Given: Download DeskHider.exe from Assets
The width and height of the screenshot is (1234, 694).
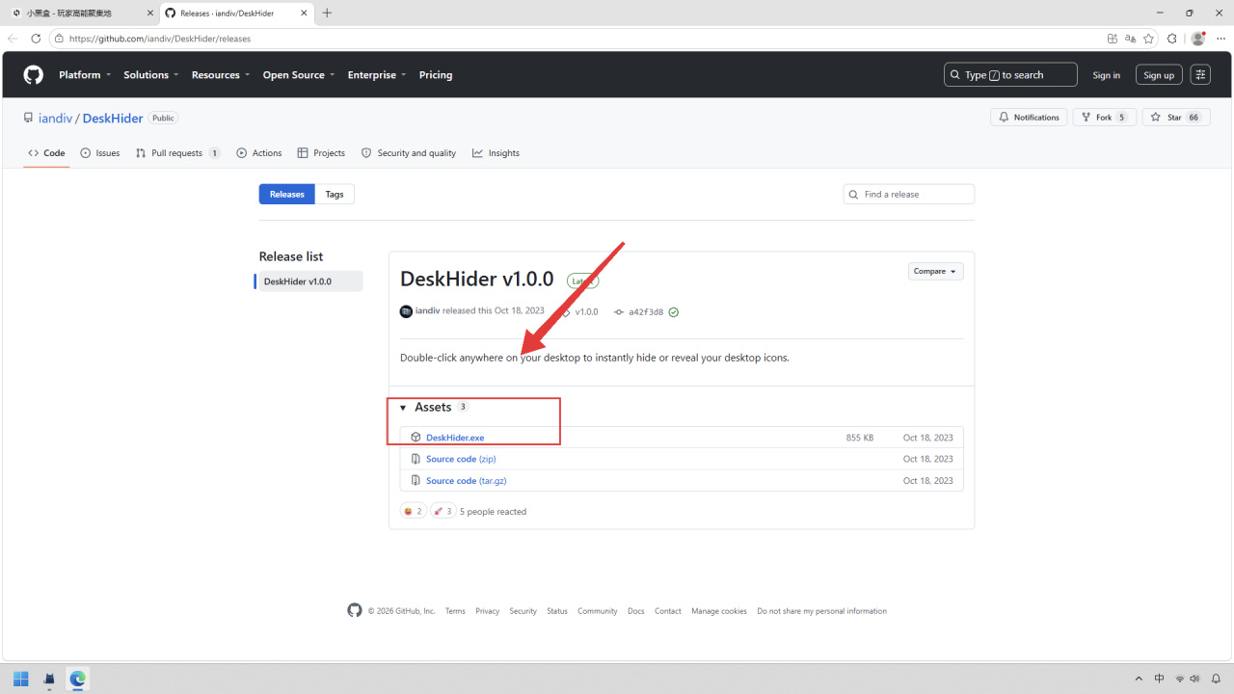Looking at the screenshot, I should [455, 438].
